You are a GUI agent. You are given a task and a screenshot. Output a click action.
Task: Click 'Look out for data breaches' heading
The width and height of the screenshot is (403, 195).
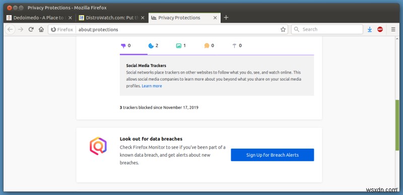pyautogui.click(x=151, y=139)
